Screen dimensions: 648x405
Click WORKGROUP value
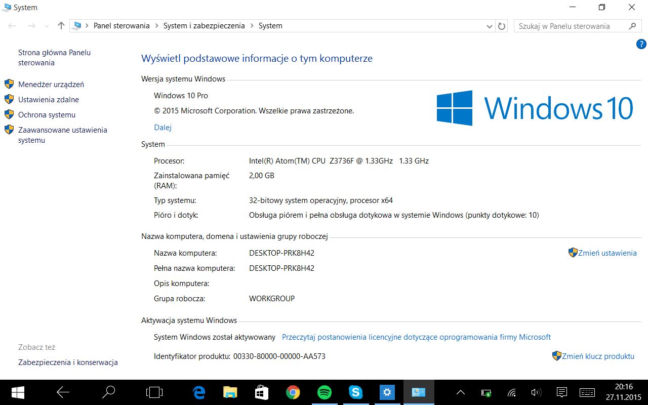tap(272, 299)
